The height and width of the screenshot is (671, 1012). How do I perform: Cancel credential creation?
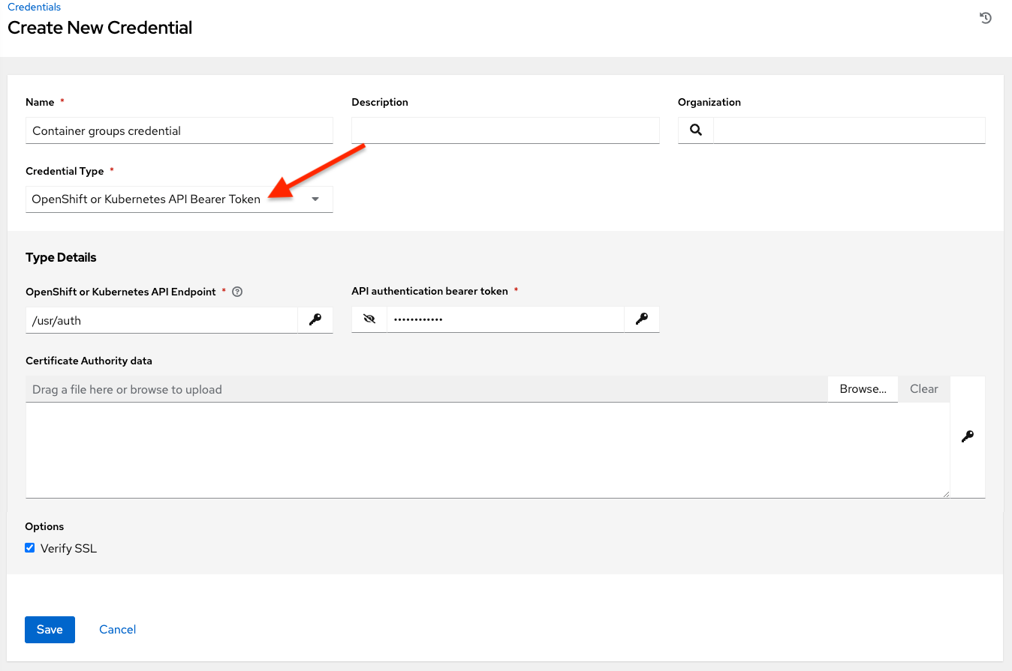[x=117, y=629]
